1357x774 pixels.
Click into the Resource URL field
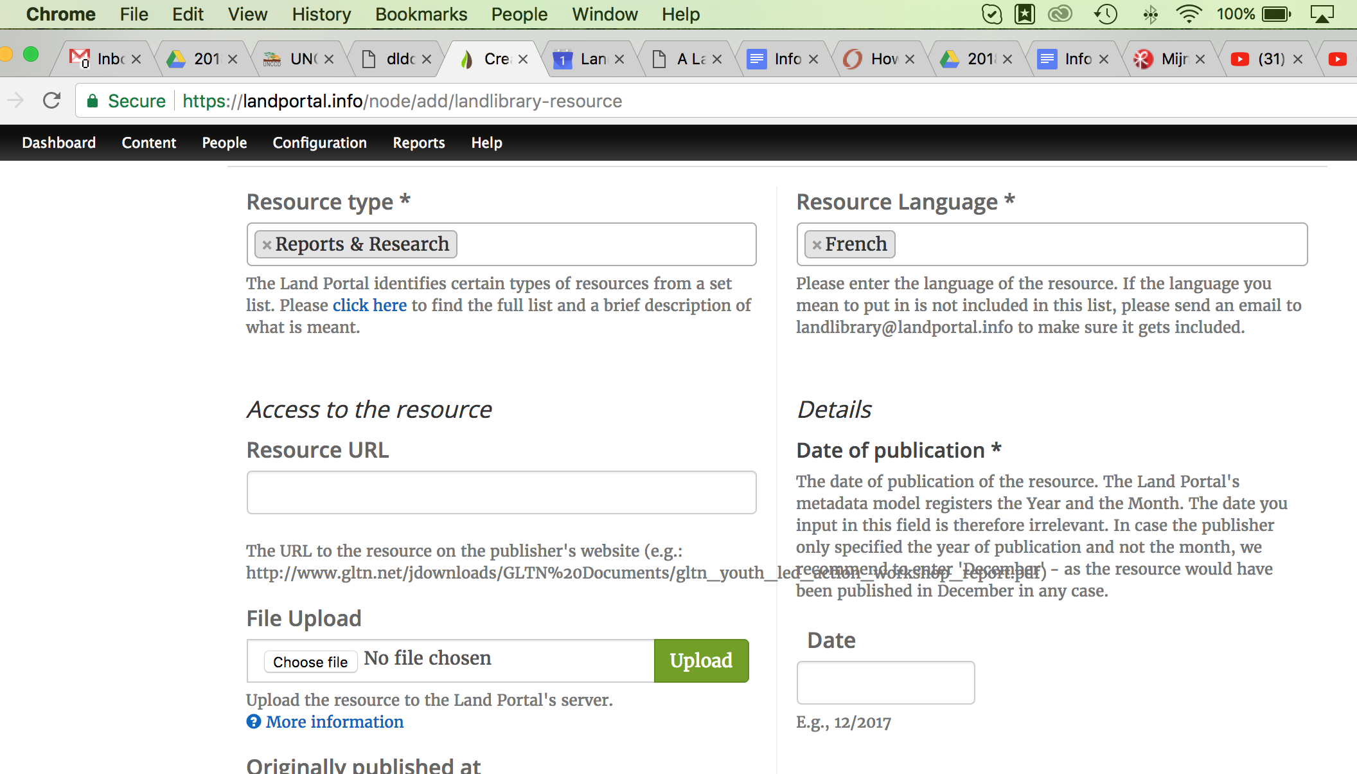click(501, 492)
